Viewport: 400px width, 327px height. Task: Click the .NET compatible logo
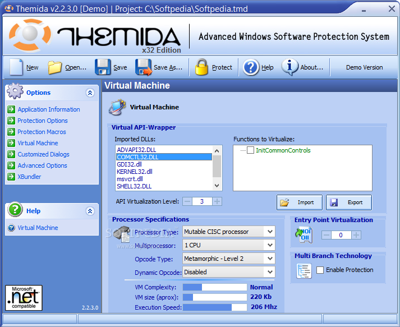click(x=24, y=298)
